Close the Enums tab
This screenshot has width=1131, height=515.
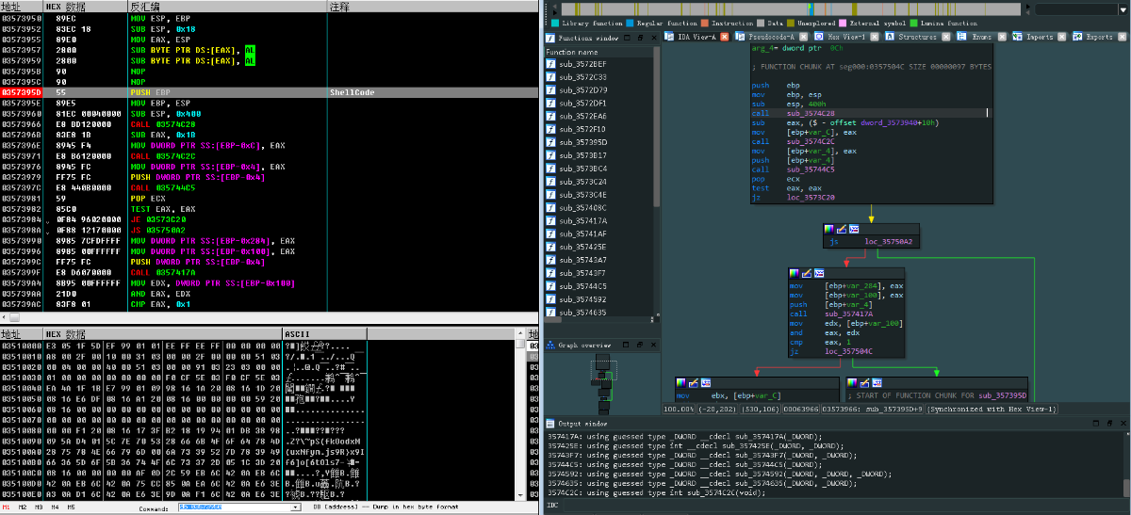[1004, 37]
